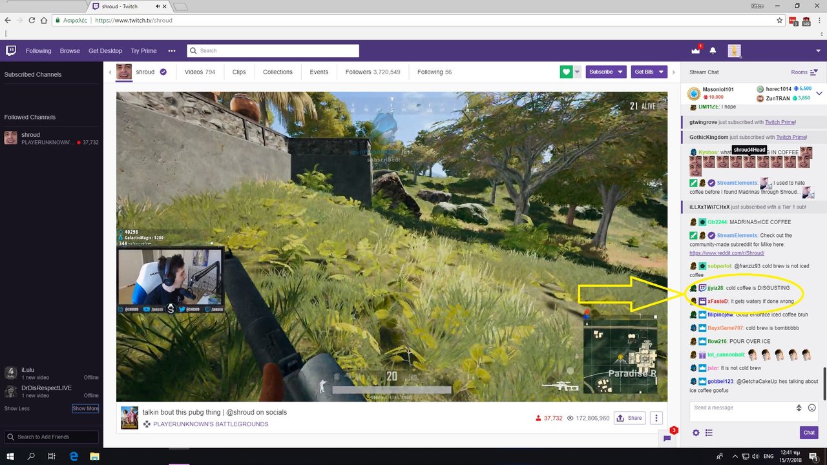Open the Collections tab
This screenshot has height=465, width=827.
(x=278, y=72)
